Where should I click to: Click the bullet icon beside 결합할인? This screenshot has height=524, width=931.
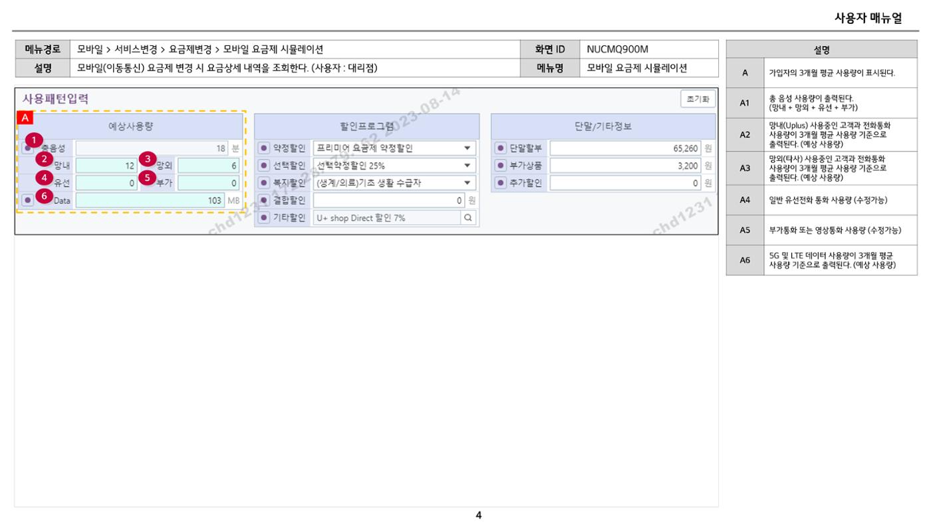click(264, 200)
